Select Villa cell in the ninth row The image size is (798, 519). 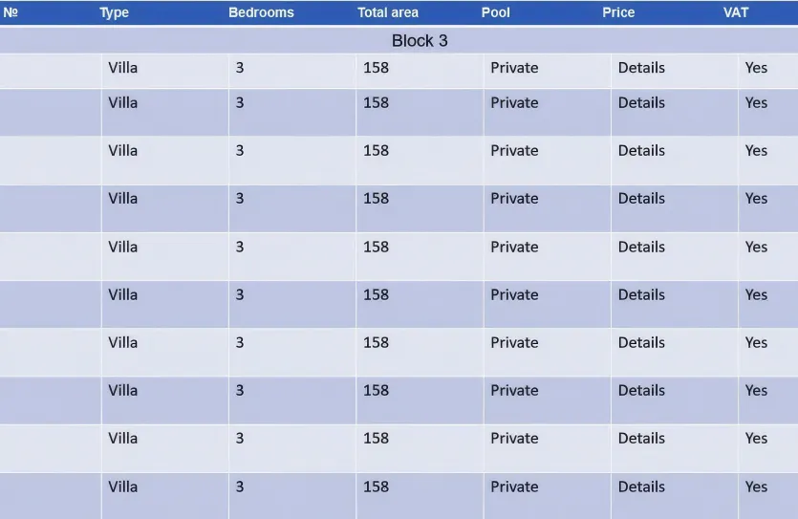coord(123,438)
